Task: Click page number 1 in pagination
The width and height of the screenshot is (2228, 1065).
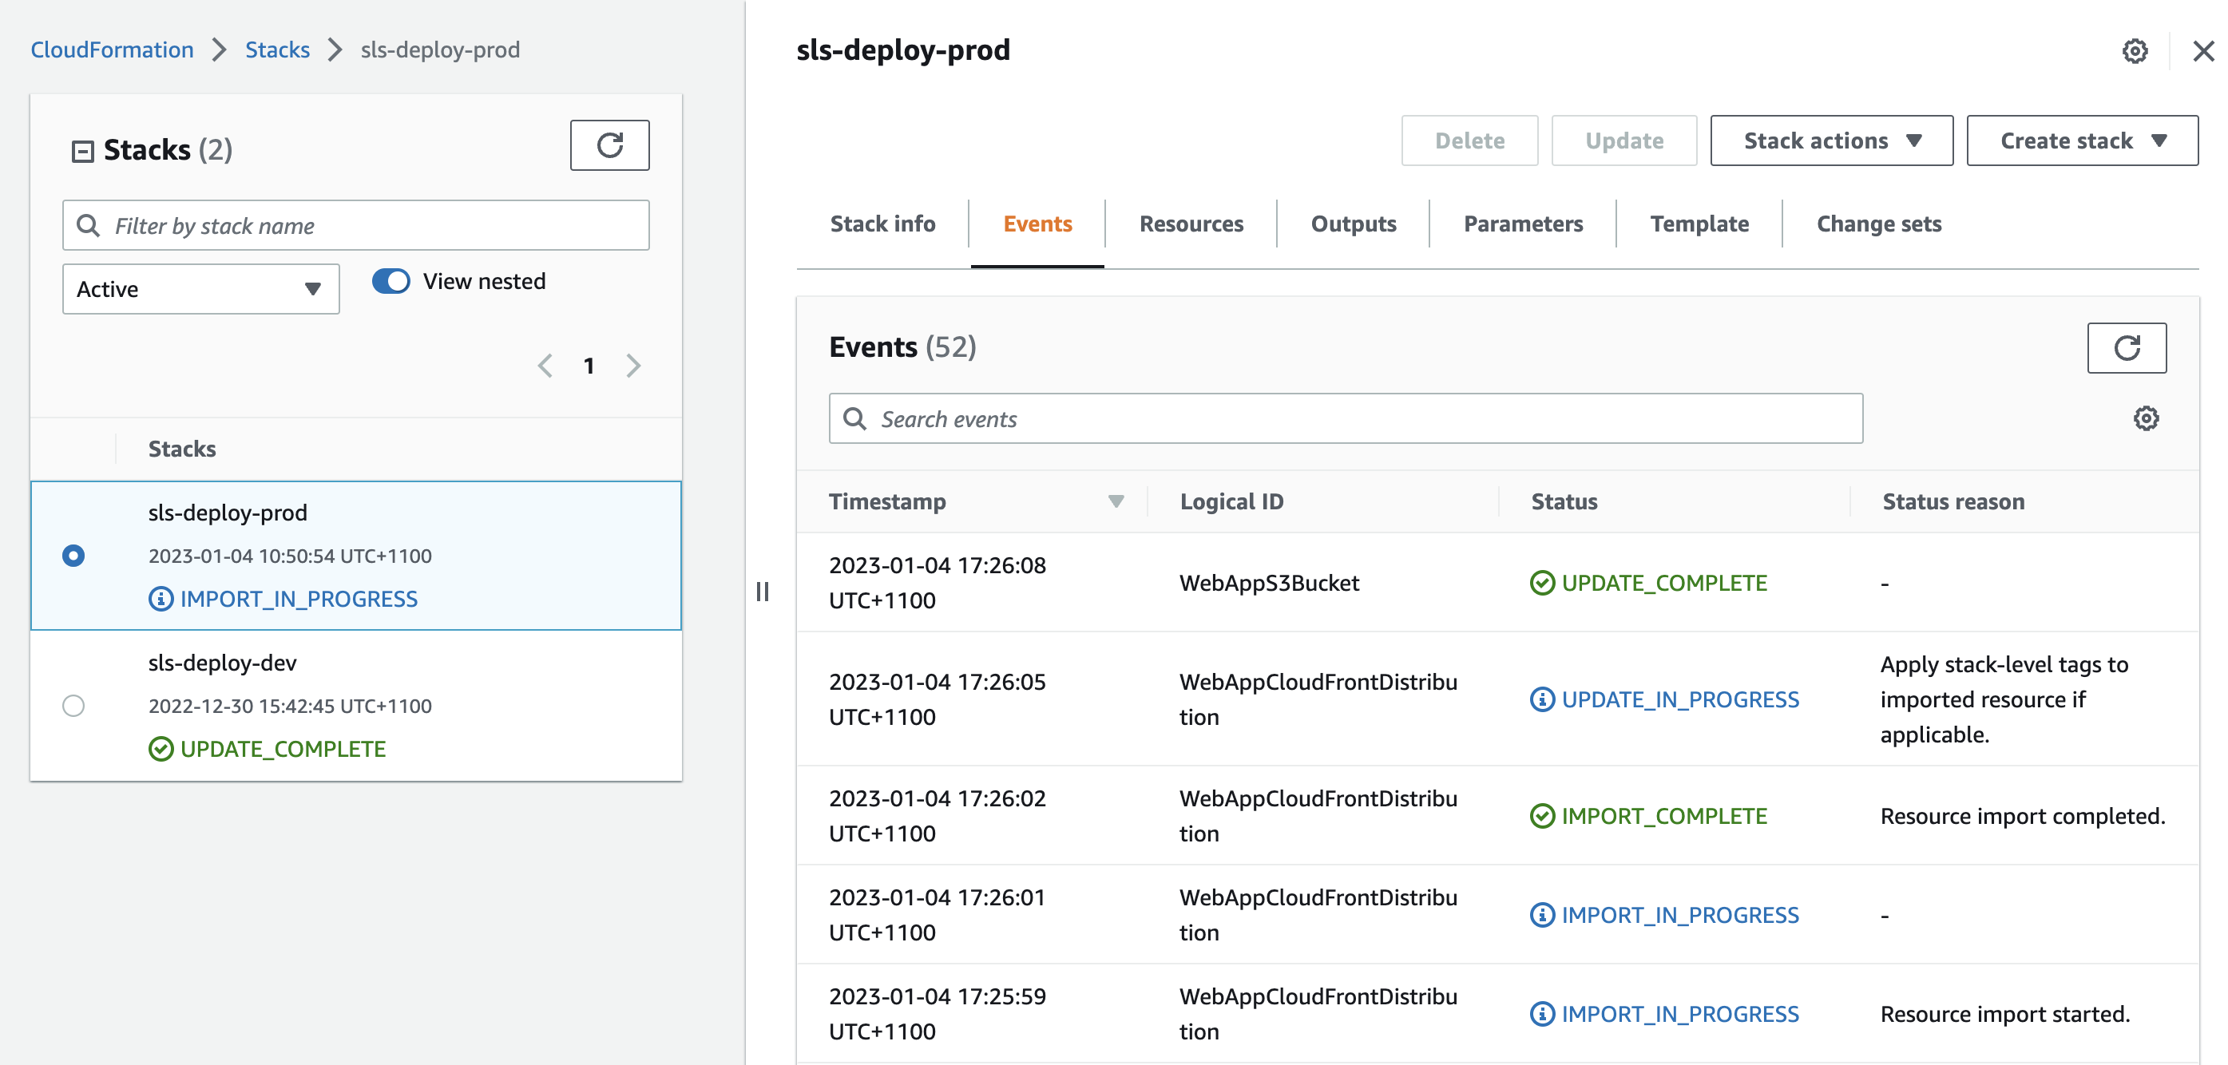Action: point(589,366)
